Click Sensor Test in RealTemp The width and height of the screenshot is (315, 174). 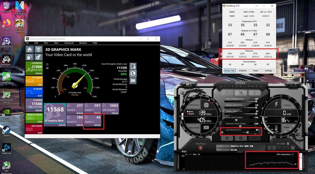229,70
